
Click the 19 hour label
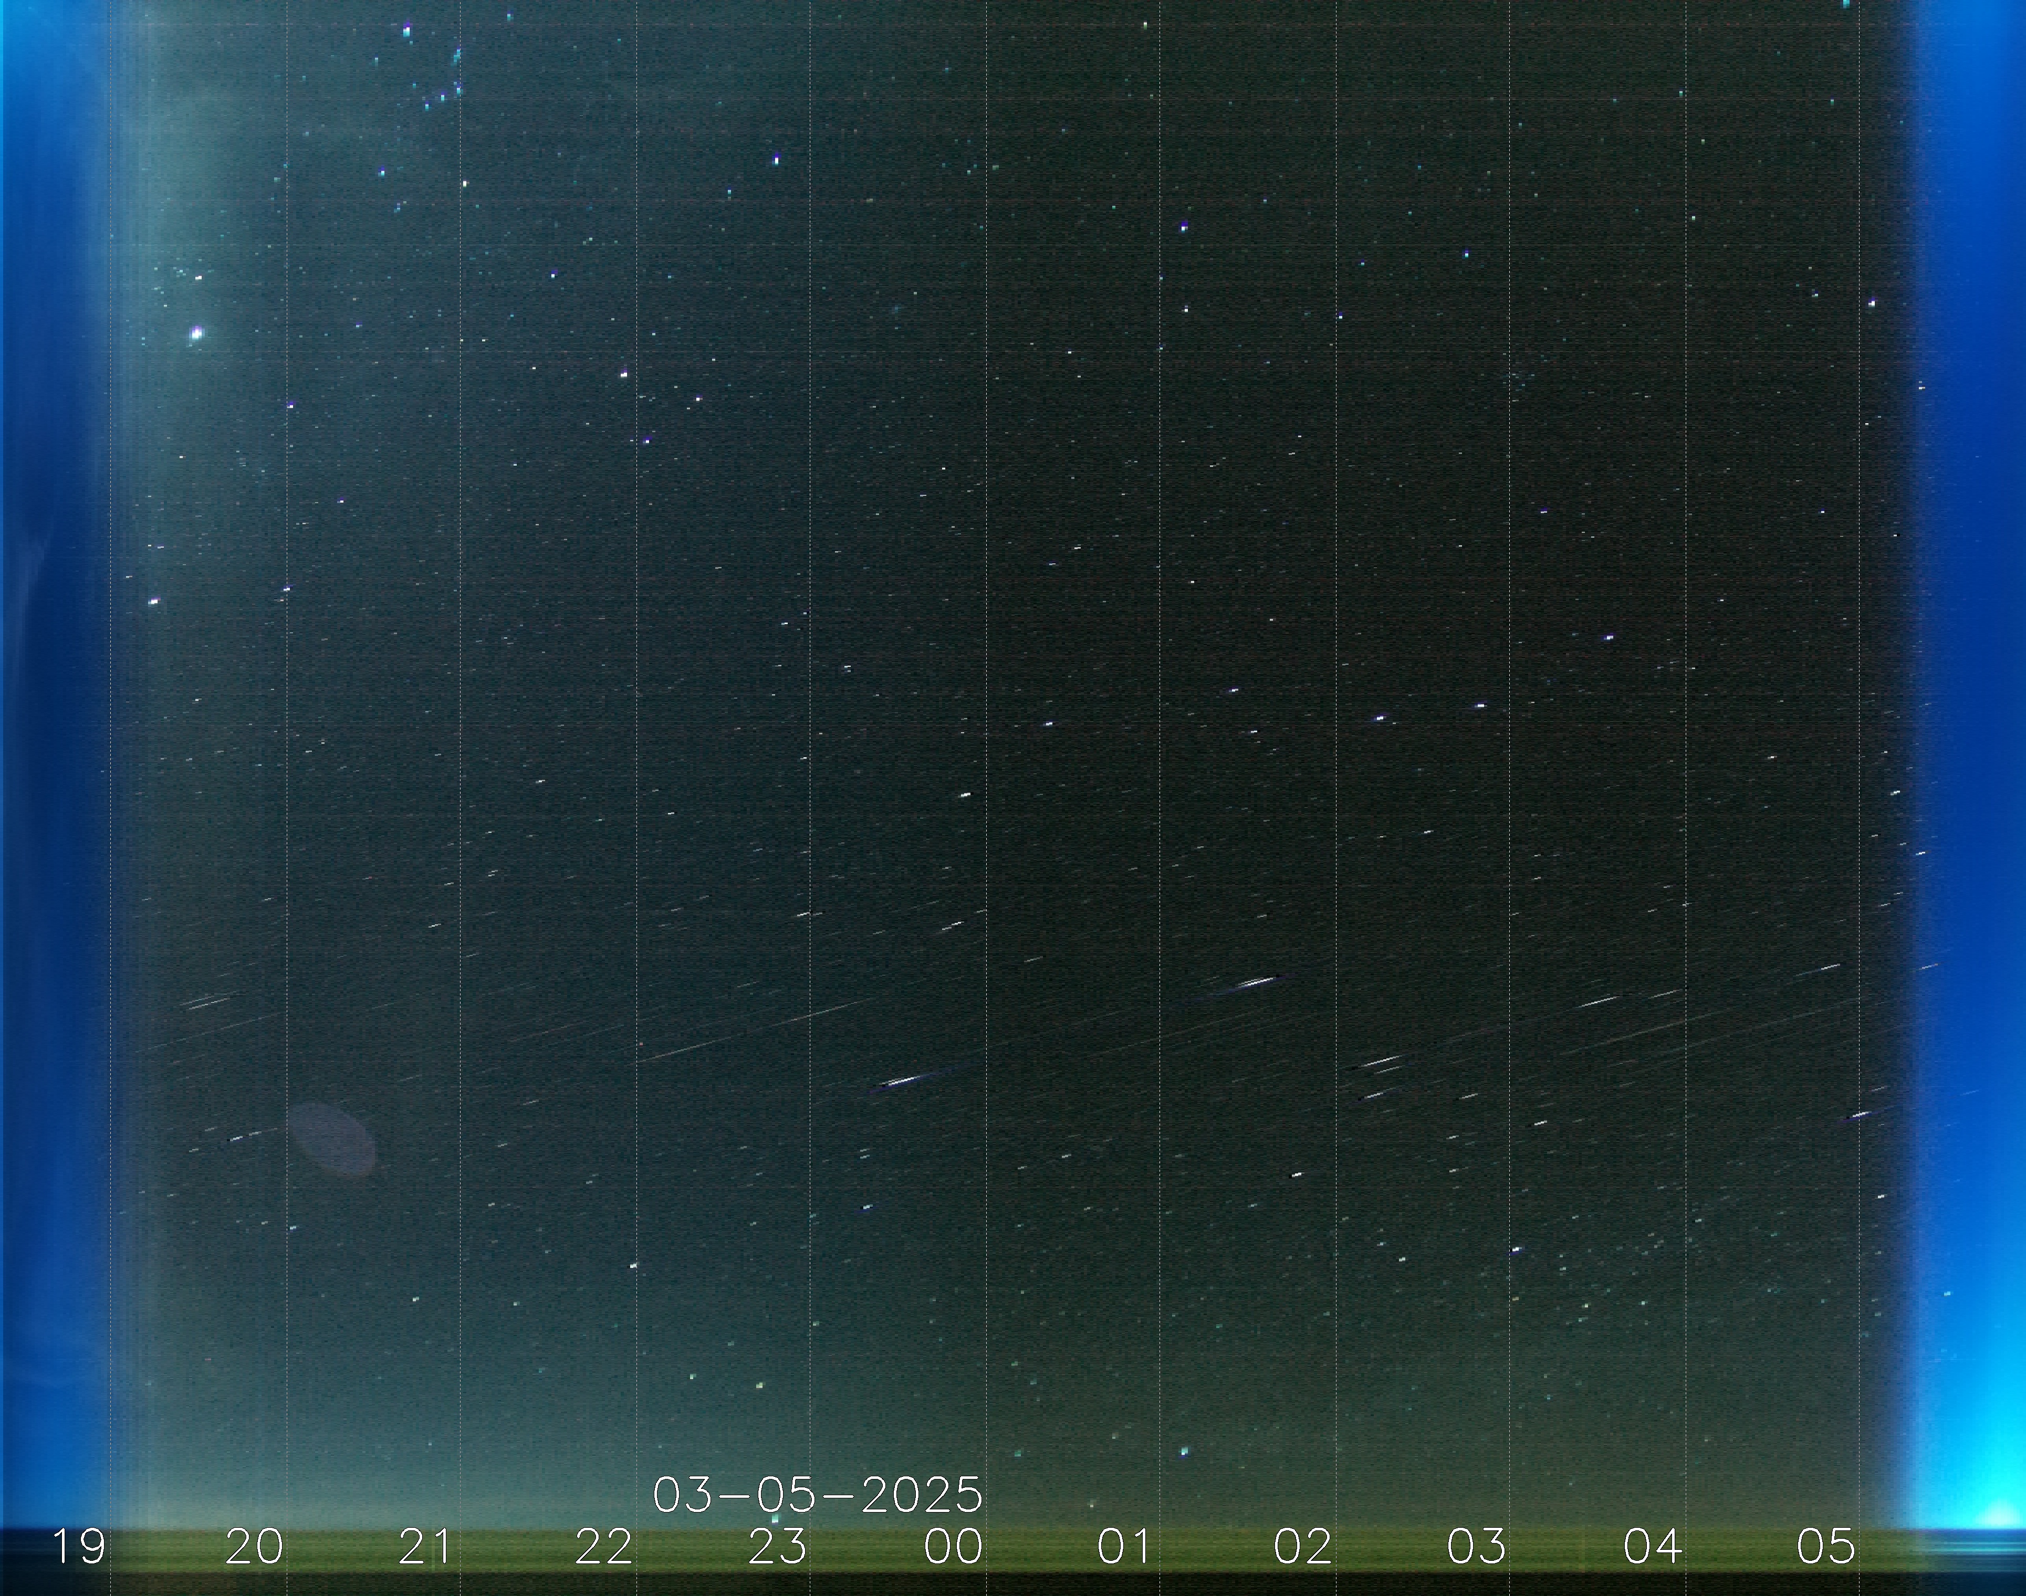pos(79,1547)
